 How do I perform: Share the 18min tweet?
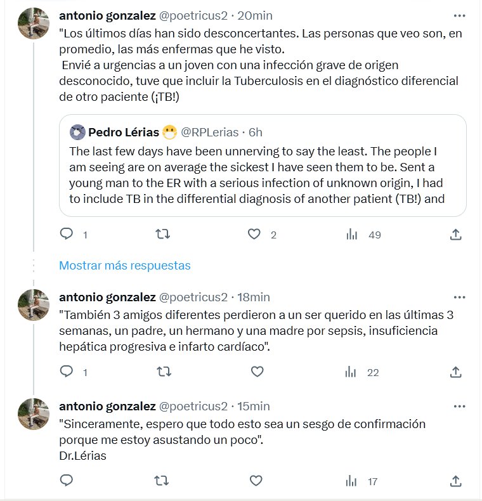pos(455,372)
